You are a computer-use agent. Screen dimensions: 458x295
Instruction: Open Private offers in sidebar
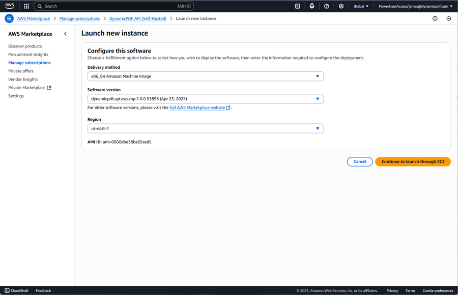21,71
